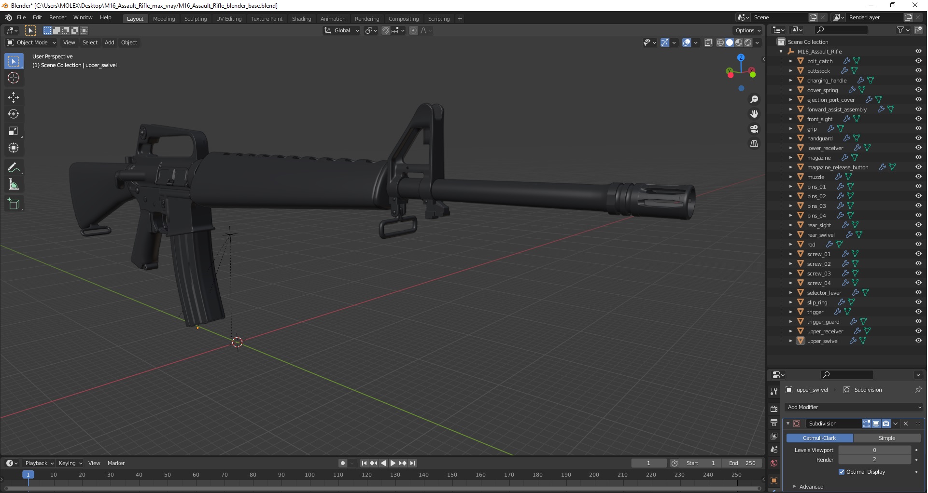This screenshot has height=493, width=928.
Task: Open the File menu
Action: click(x=21, y=17)
